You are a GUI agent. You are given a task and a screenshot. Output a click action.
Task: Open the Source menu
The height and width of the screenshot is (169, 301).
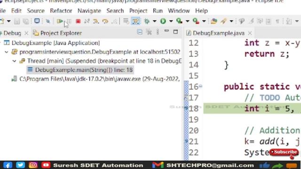[x=36, y=11]
